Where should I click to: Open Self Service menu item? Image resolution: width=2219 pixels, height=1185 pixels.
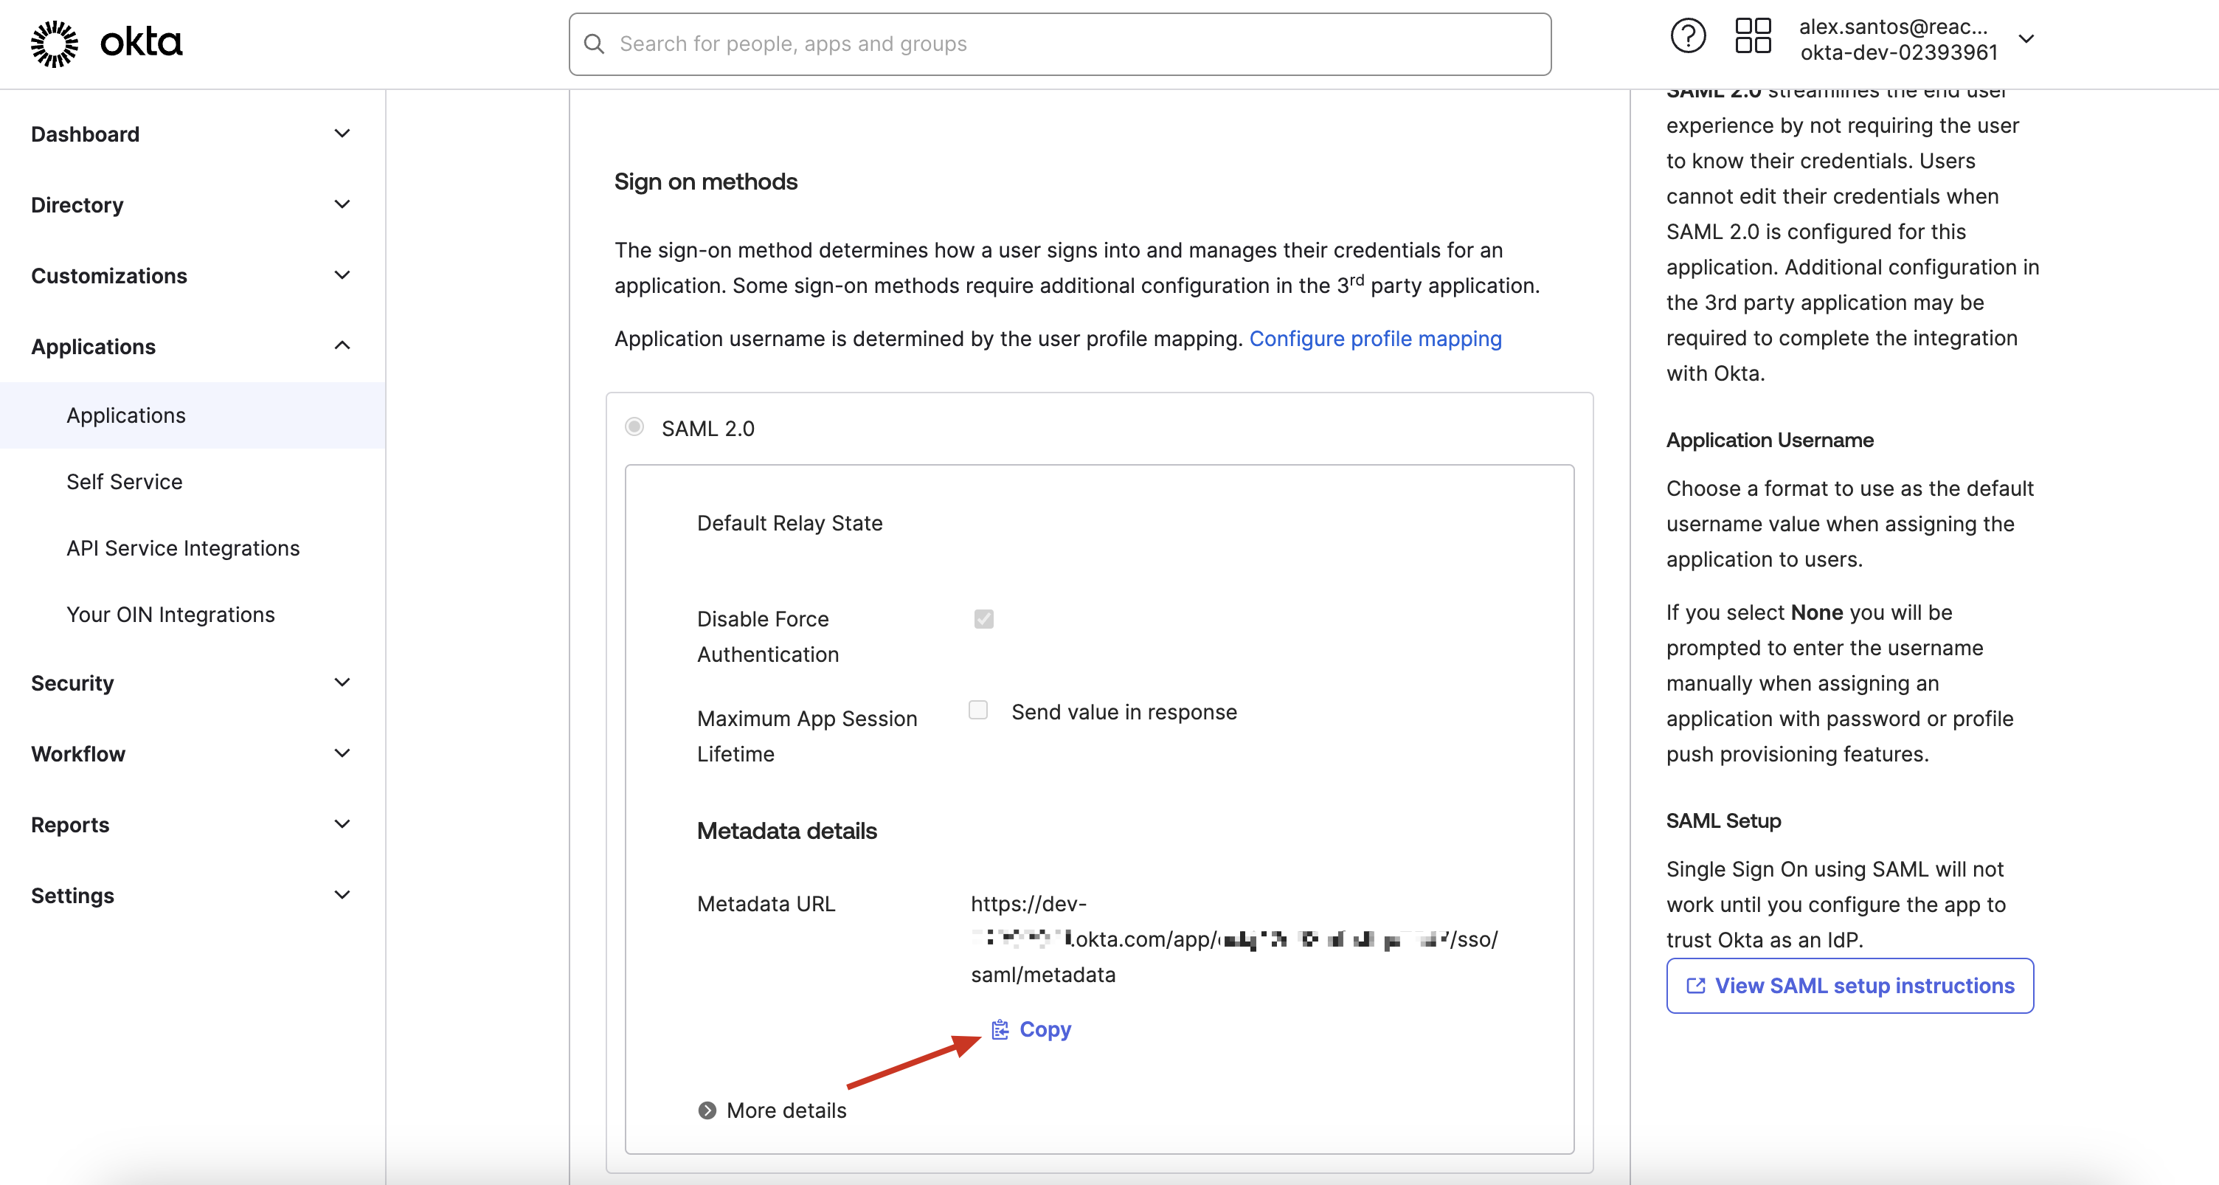(x=193, y=482)
